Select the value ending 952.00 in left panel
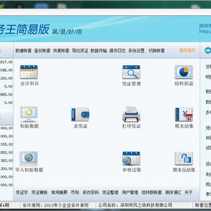This screenshot has height=211, width=211. pyautogui.click(x=6, y=152)
